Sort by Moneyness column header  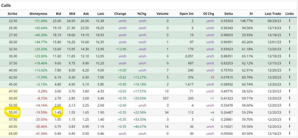(38, 14)
